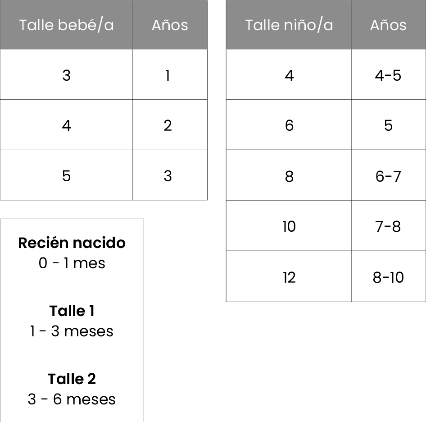Image resolution: width=426 pixels, height=422 pixels.
Task: Select the 'Años' header in the baby table
Action: click(x=170, y=25)
